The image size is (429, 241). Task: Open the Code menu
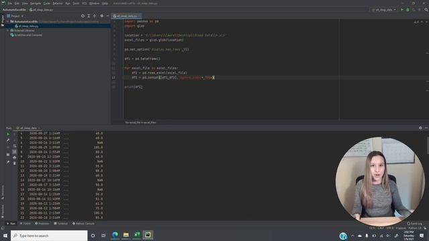(x=47, y=3)
